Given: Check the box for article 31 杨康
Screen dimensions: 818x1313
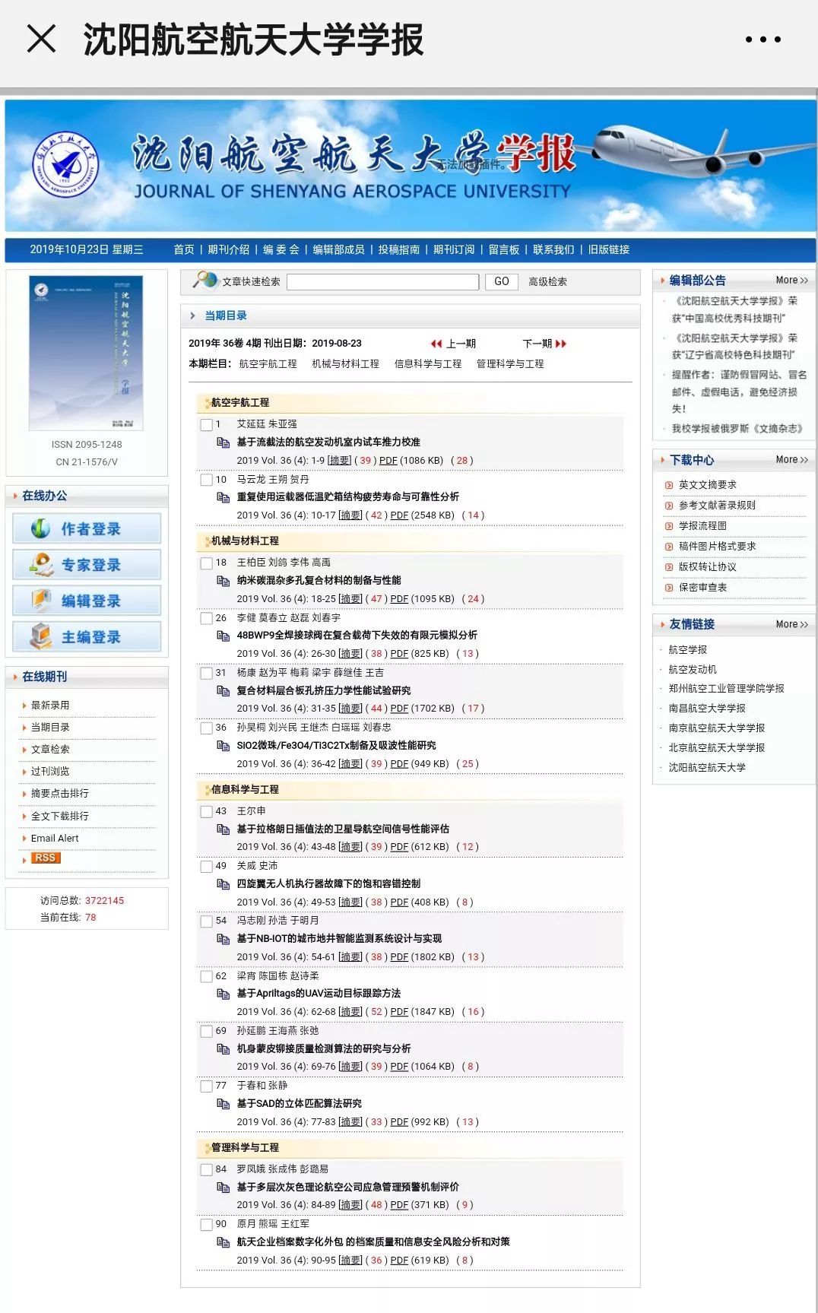Looking at the screenshot, I should coord(206,674).
